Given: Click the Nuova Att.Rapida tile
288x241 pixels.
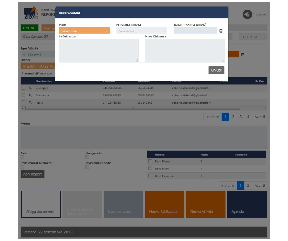Looking at the screenshot, I should click(x=165, y=204).
